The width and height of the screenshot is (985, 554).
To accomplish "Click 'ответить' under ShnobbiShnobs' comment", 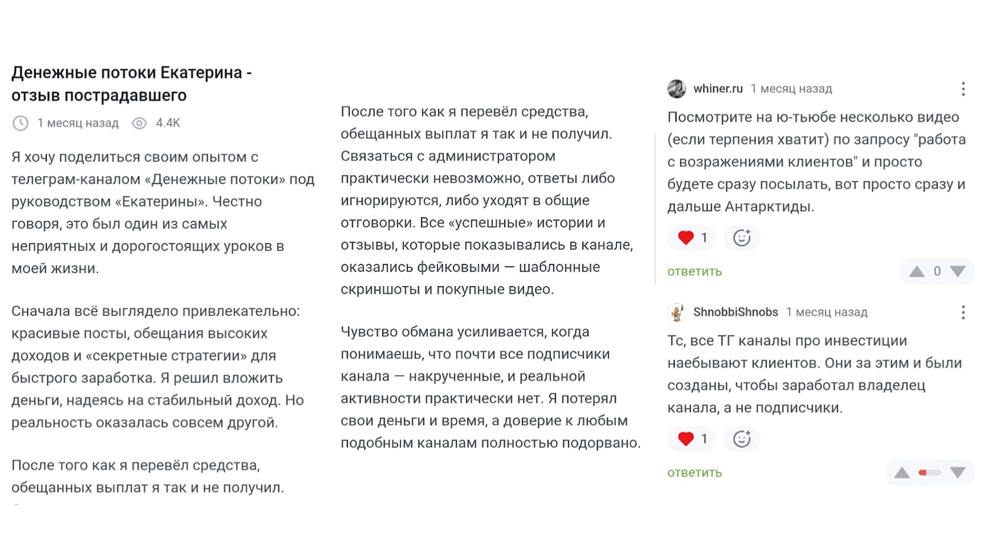I will click(x=693, y=472).
